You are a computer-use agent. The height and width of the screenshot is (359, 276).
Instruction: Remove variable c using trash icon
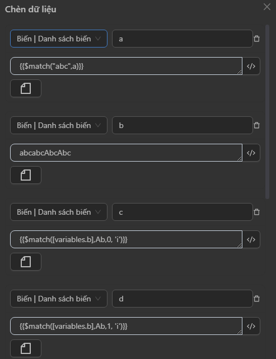pyautogui.click(x=257, y=212)
